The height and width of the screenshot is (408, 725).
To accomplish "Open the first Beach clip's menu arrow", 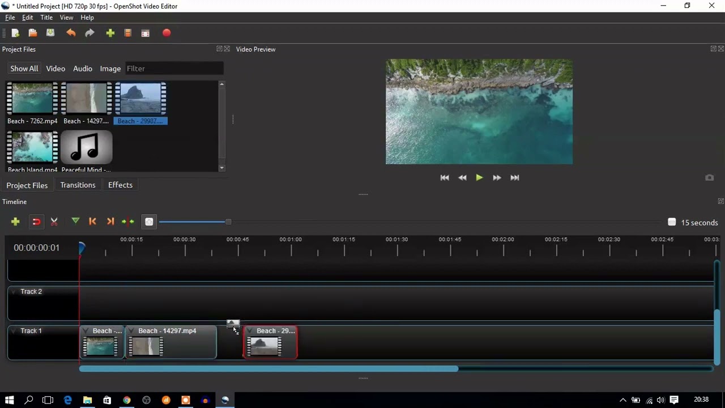I will click(86, 331).
